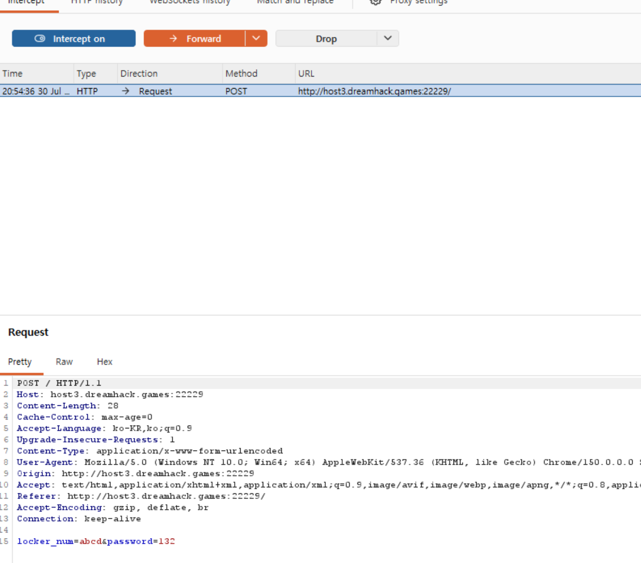
Task: Switch to Pretty view tab
Action: pyautogui.click(x=20, y=362)
